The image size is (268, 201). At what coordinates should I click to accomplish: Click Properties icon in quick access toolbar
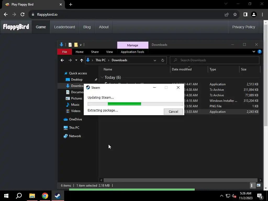70,45
